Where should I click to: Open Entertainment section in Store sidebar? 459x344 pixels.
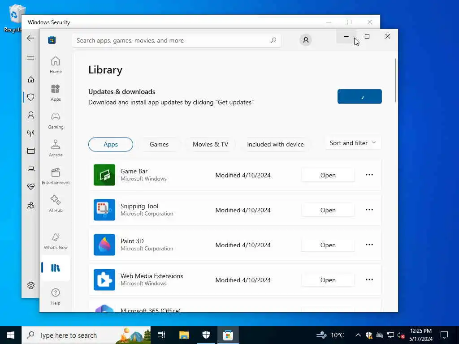(56, 176)
